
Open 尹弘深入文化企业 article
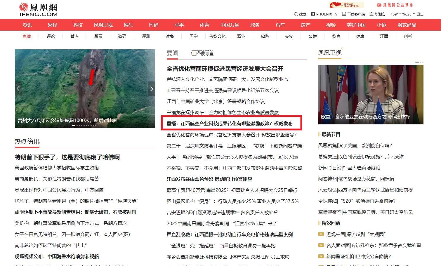(227, 79)
